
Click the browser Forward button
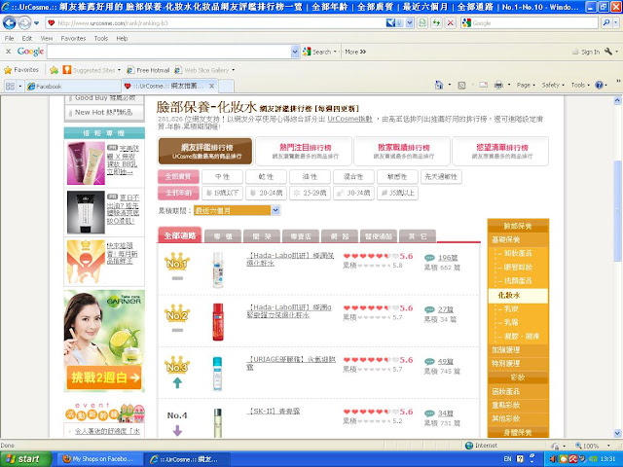[x=24, y=23]
